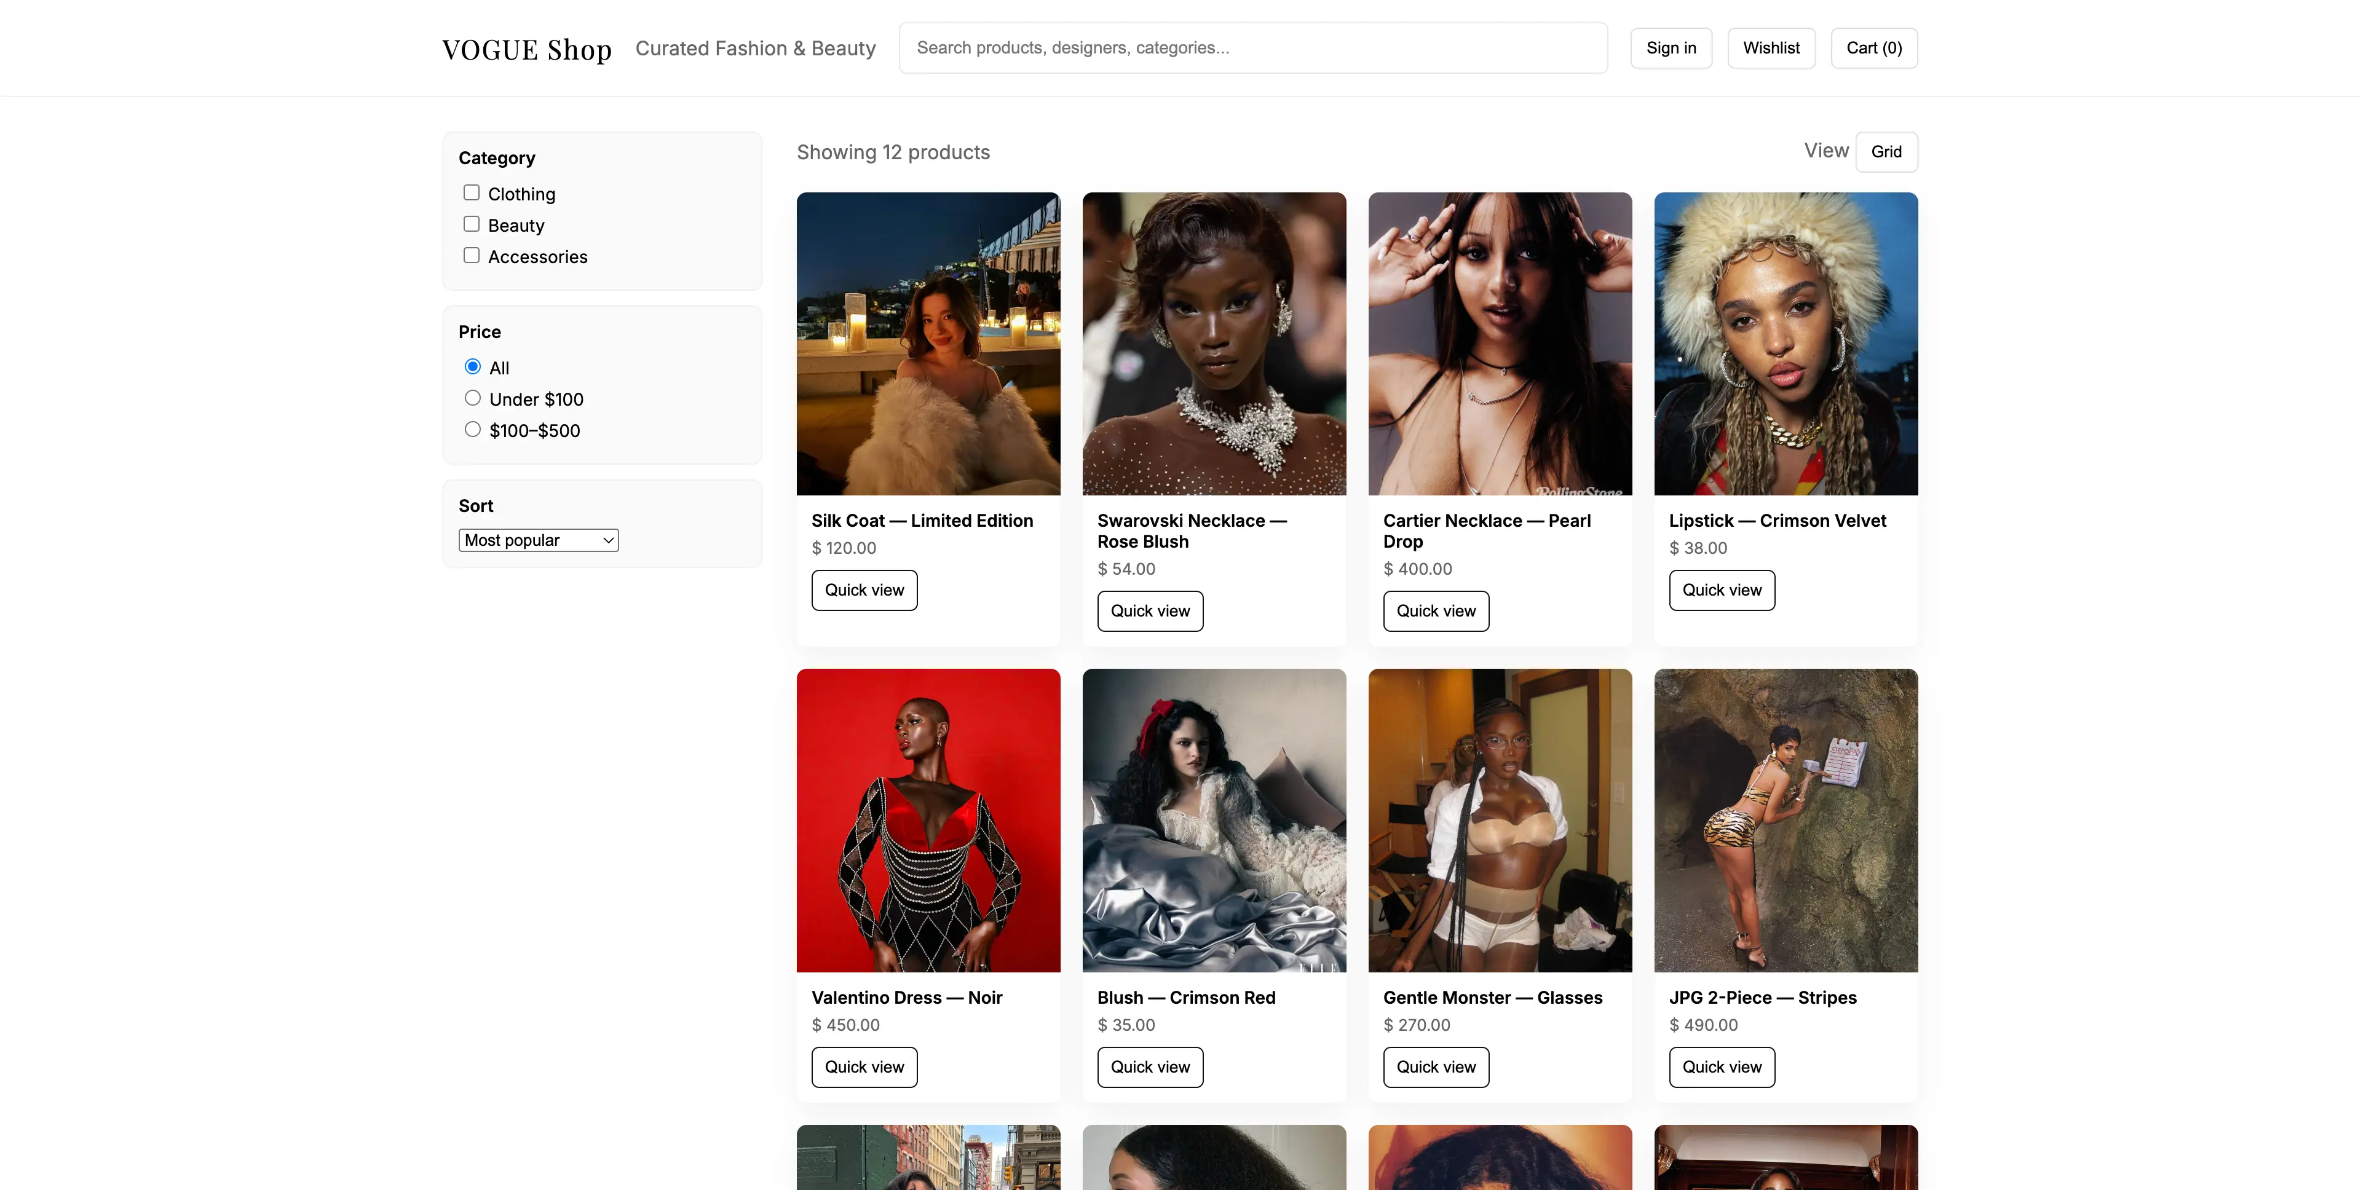The image size is (2361, 1190).
Task: Choose All in the Price filter
Action: coord(473,366)
